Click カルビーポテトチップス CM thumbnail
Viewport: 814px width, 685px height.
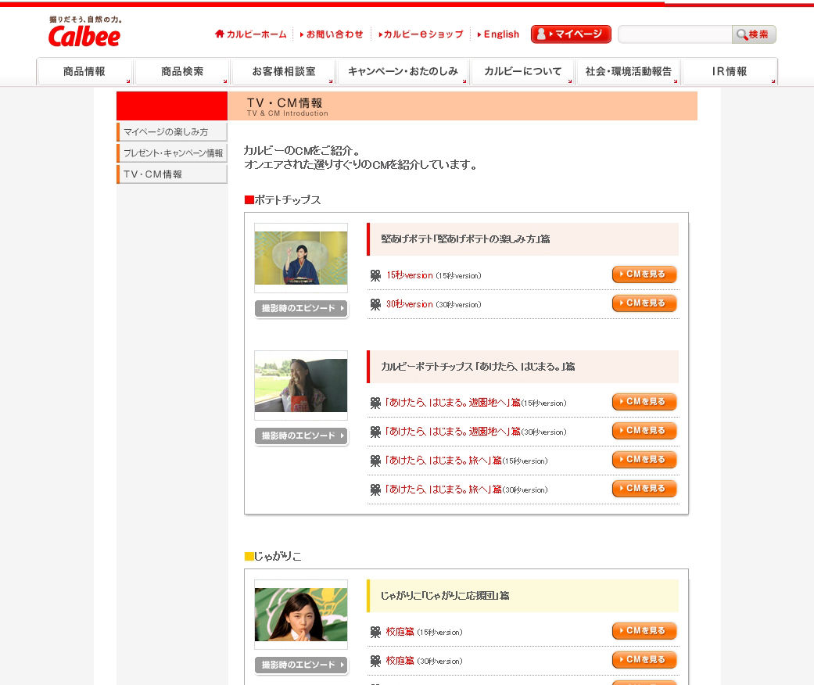coord(301,386)
